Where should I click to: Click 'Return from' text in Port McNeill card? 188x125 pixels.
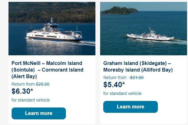[23, 84]
